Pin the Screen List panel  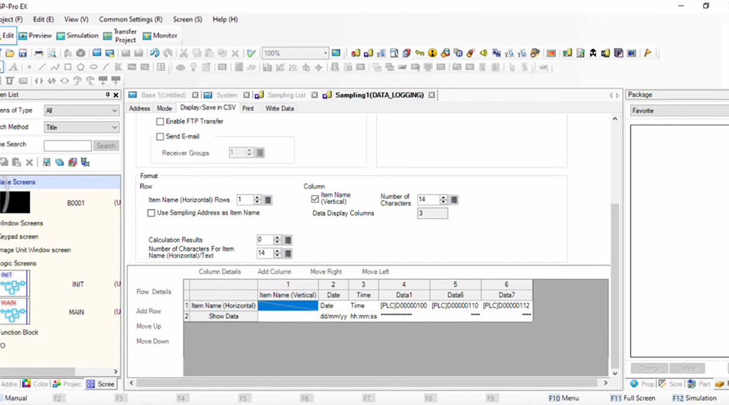[108, 95]
